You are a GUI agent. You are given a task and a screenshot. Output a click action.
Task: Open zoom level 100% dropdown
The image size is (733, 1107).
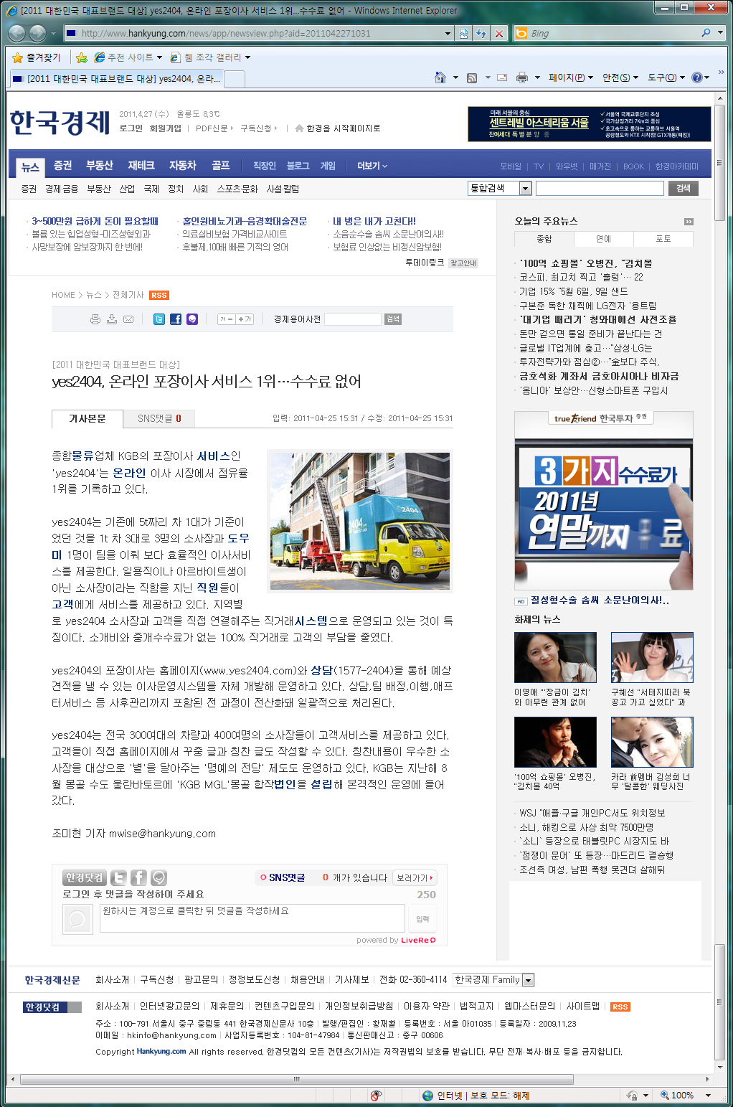click(x=707, y=1096)
